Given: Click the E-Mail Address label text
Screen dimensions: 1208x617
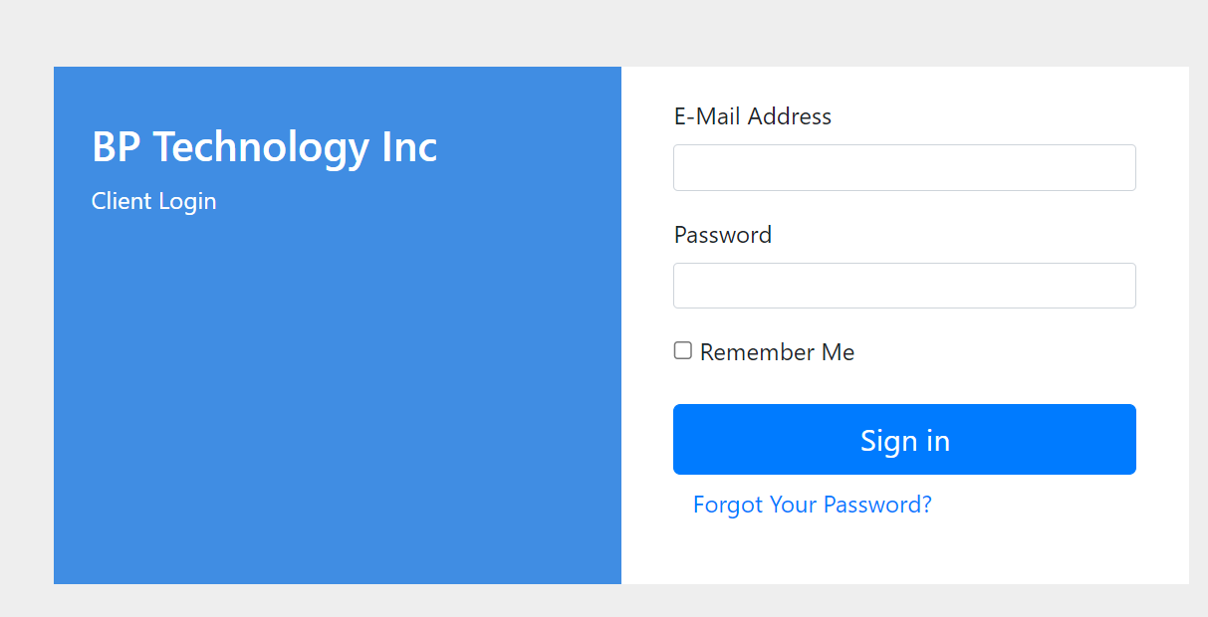Looking at the screenshot, I should tap(752, 116).
